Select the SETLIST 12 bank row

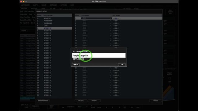(54, 46)
